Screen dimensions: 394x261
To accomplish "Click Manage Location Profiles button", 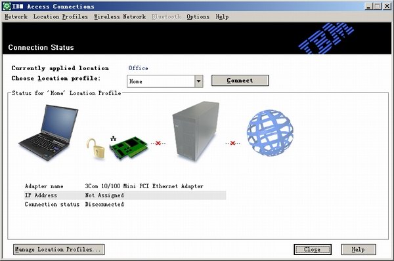I will coord(59,249).
